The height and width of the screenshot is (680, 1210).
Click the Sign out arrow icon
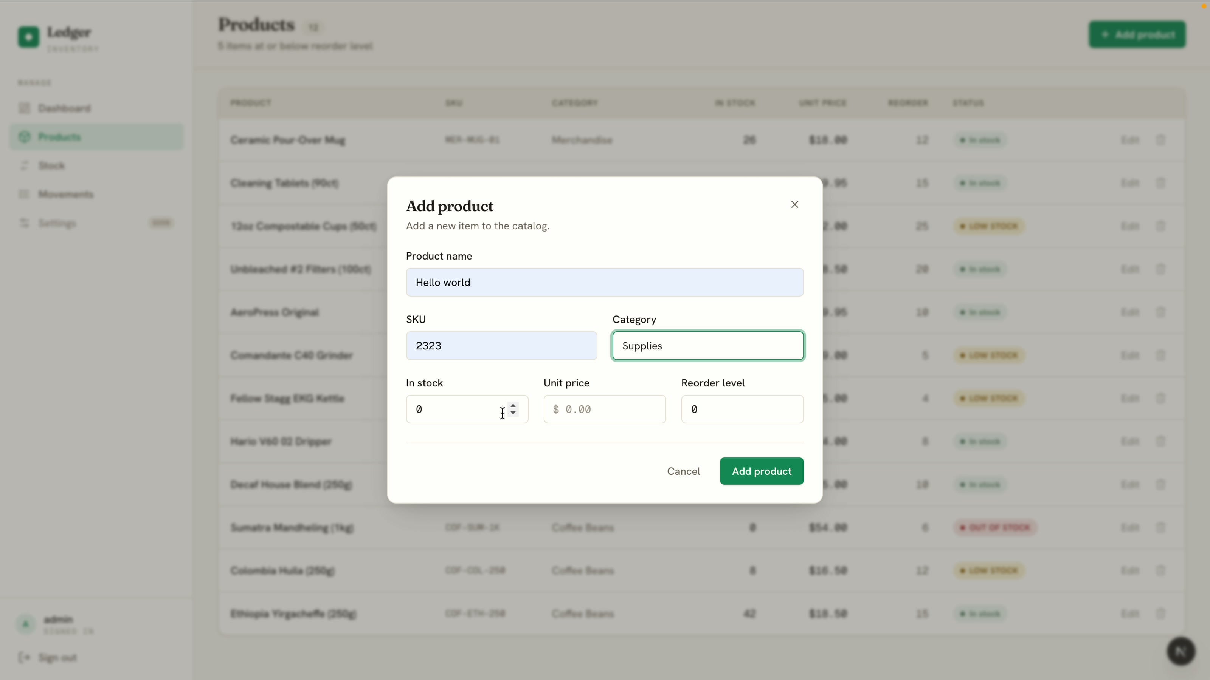coord(25,657)
